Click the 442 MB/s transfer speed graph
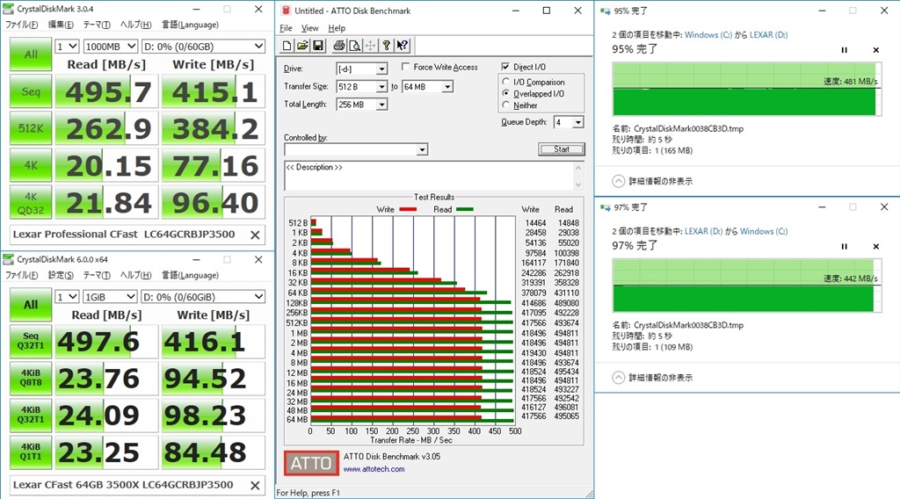900x499 pixels. click(x=747, y=286)
